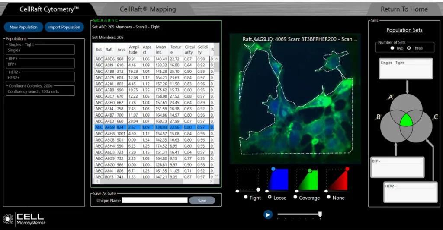Click the blue channel intensity swatch
This screenshot has width=443, height=230.
[x=278, y=180]
